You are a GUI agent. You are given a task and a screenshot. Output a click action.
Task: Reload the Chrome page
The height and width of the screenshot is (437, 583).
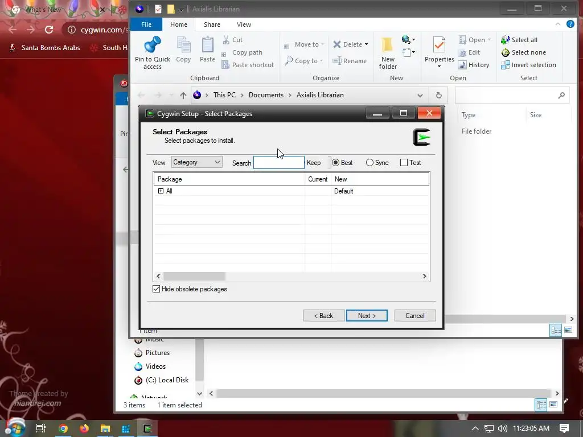[x=49, y=30]
